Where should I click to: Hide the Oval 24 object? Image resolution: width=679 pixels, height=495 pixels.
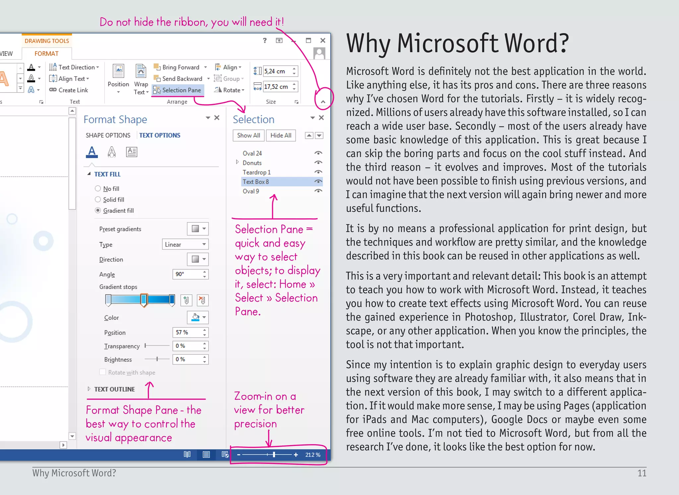(318, 153)
